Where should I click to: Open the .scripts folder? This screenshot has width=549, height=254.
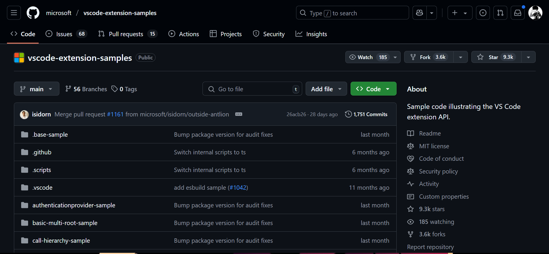pyautogui.click(x=42, y=170)
